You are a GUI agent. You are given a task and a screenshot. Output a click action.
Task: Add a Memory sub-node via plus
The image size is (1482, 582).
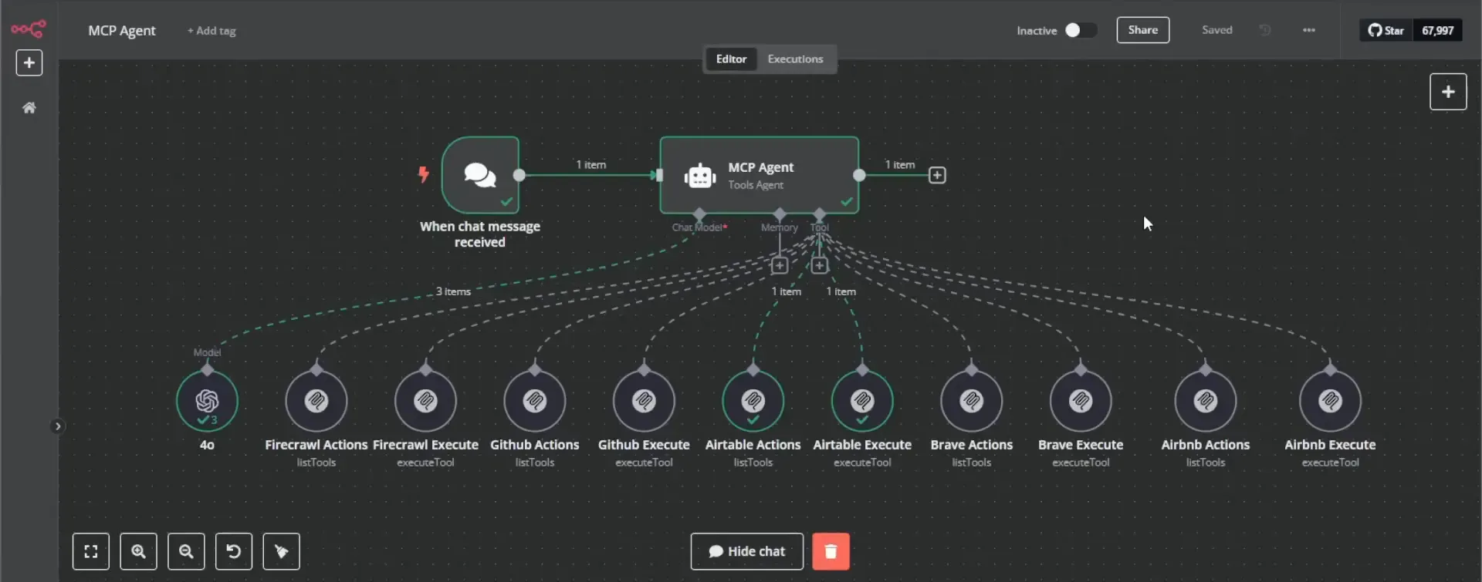tap(780, 266)
